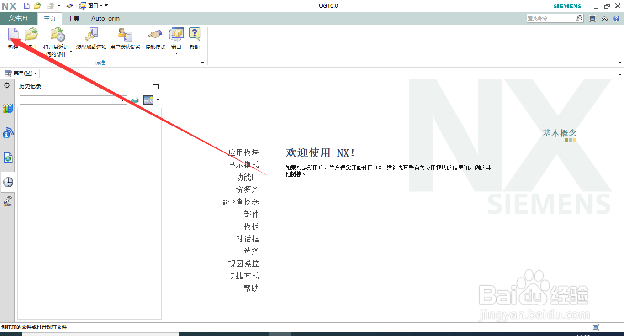Screen dimensions: 624x336
Task: Open the 功能区 welcome link
Action: click(247, 177)
